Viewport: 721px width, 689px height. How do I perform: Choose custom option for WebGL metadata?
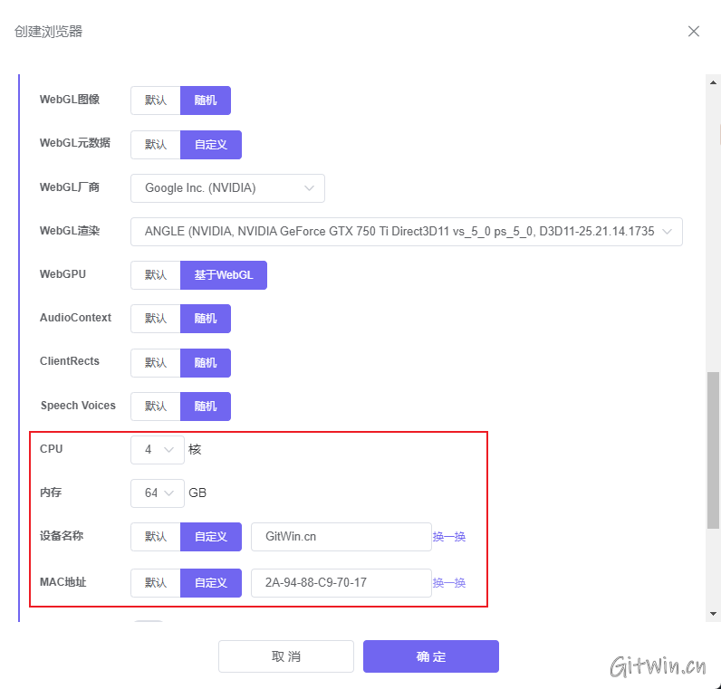(x=211, y=145)
